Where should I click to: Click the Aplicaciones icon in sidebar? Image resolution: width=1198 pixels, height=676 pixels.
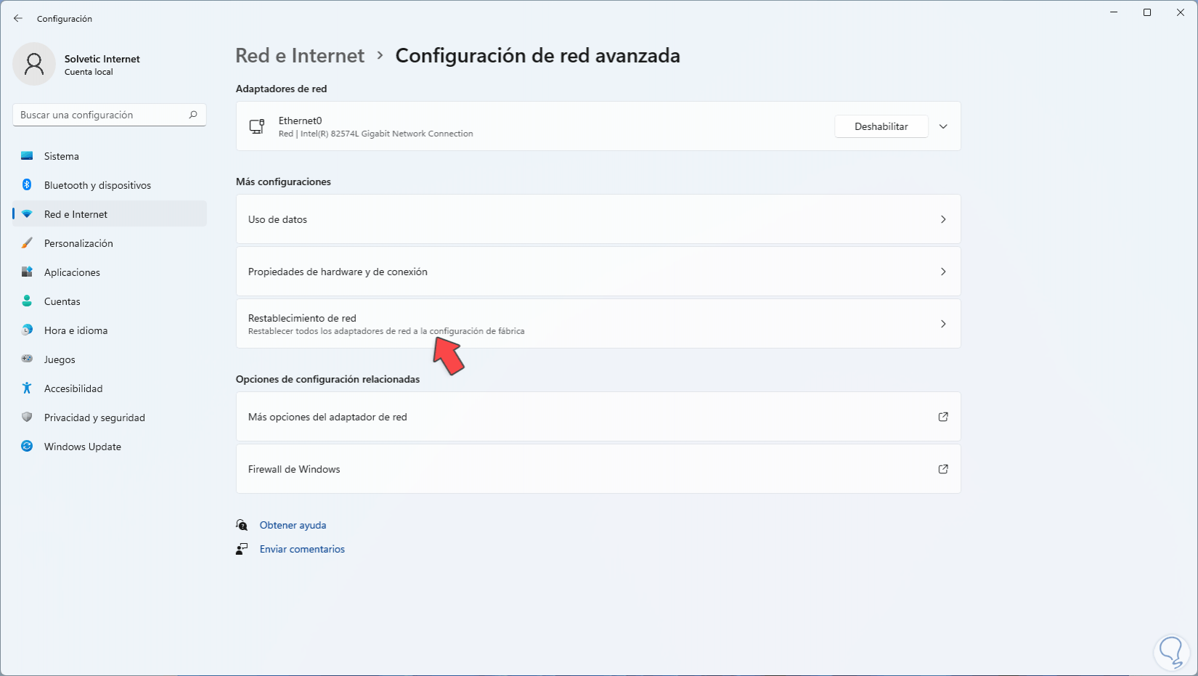[x=27, y=272]
